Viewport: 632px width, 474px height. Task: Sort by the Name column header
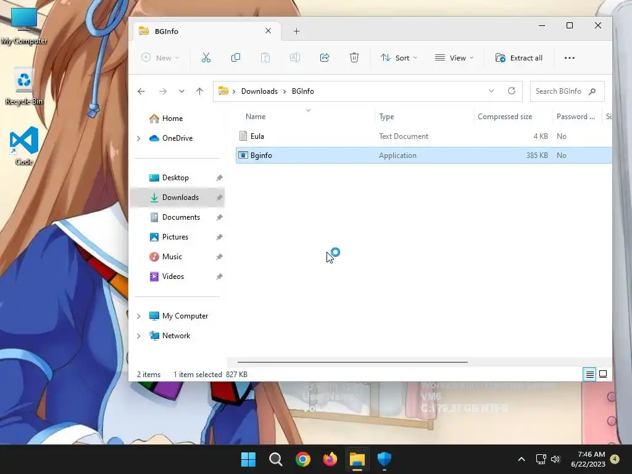[x=256, y=117]
